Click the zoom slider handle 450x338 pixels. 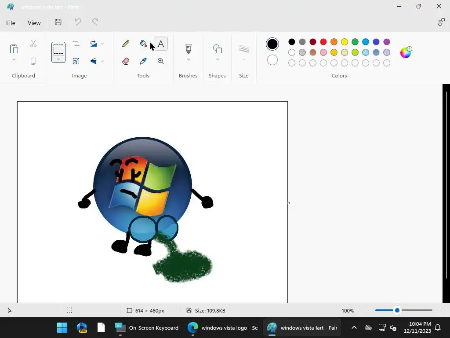(x=397, y=310)
